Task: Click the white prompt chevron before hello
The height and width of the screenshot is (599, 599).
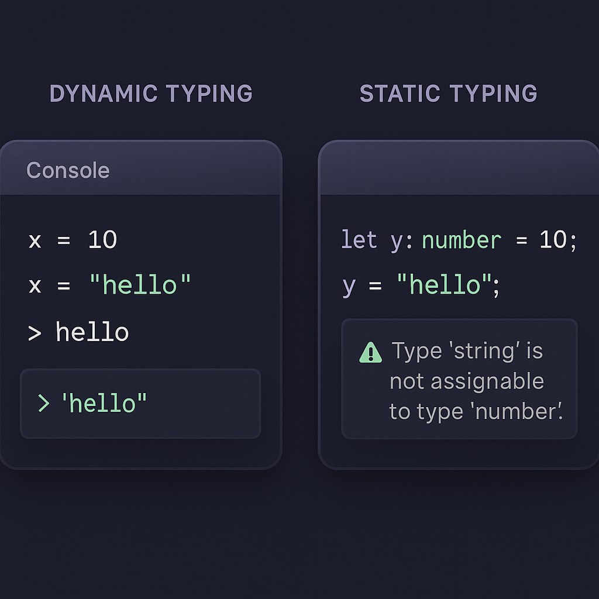Action: coord(35,333)
